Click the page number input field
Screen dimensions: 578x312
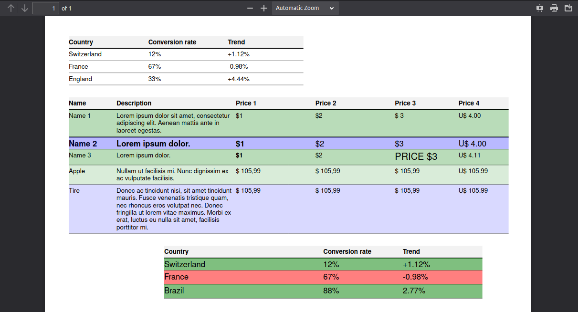pos(46,8)
